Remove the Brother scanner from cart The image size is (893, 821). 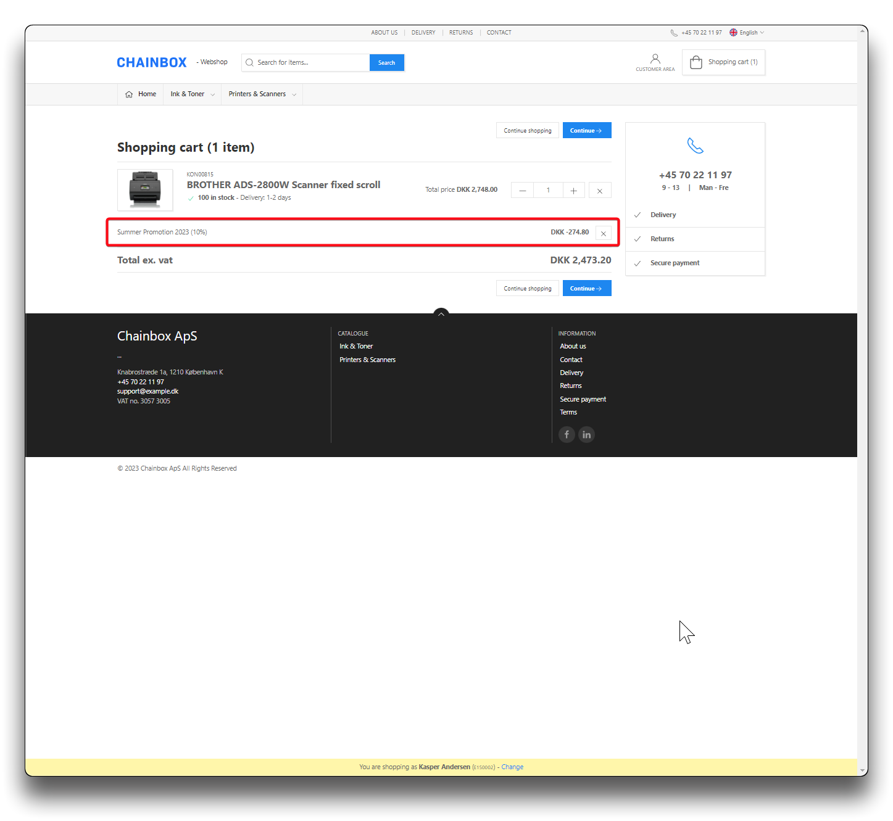point(599,191)
